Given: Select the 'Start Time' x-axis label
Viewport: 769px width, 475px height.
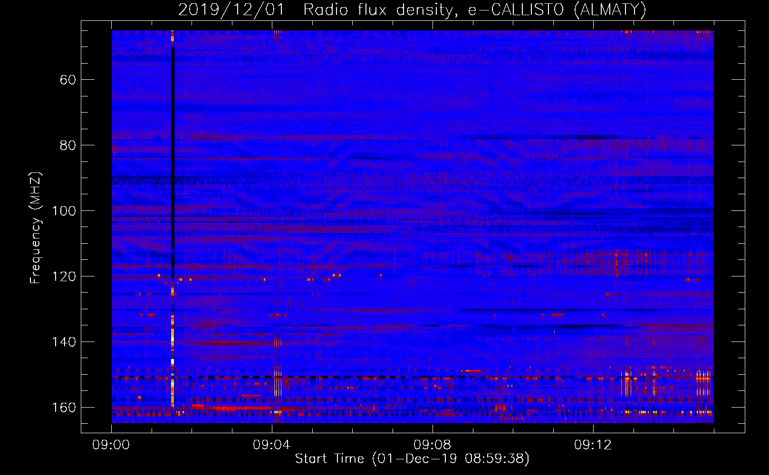Looking at the screenshot, I should click(x=412, y=459).
